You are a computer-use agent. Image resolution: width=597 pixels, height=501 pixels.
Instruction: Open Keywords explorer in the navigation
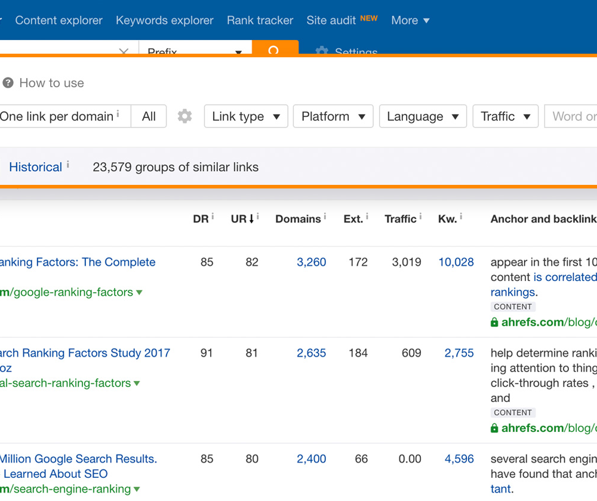[x=165, y=20]
